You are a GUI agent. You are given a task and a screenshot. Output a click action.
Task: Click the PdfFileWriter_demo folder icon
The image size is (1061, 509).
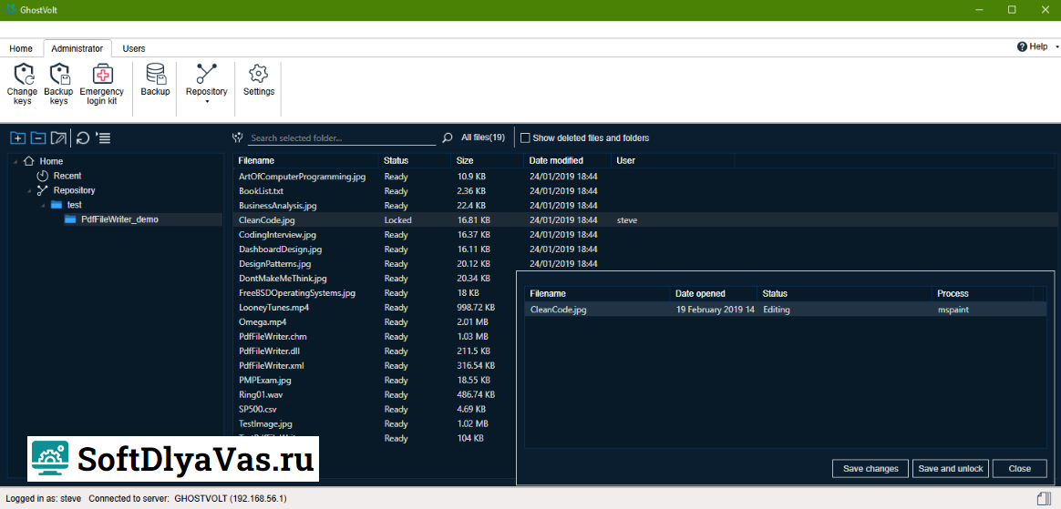point(70,219)
